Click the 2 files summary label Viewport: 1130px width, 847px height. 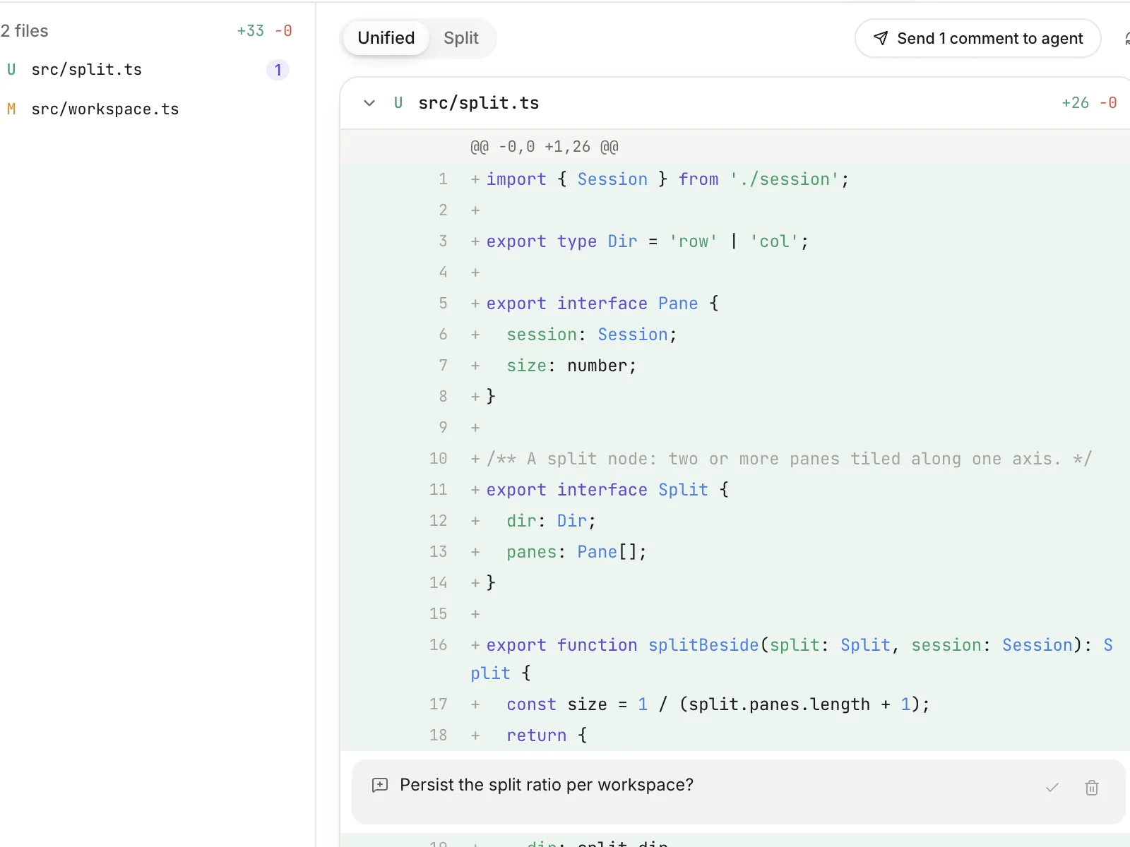25,31
